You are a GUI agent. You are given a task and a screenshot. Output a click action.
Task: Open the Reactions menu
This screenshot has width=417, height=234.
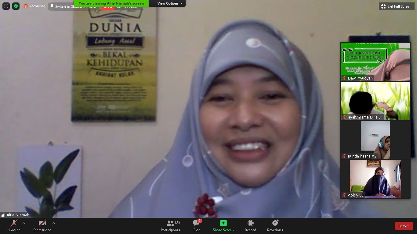[275, 226]
